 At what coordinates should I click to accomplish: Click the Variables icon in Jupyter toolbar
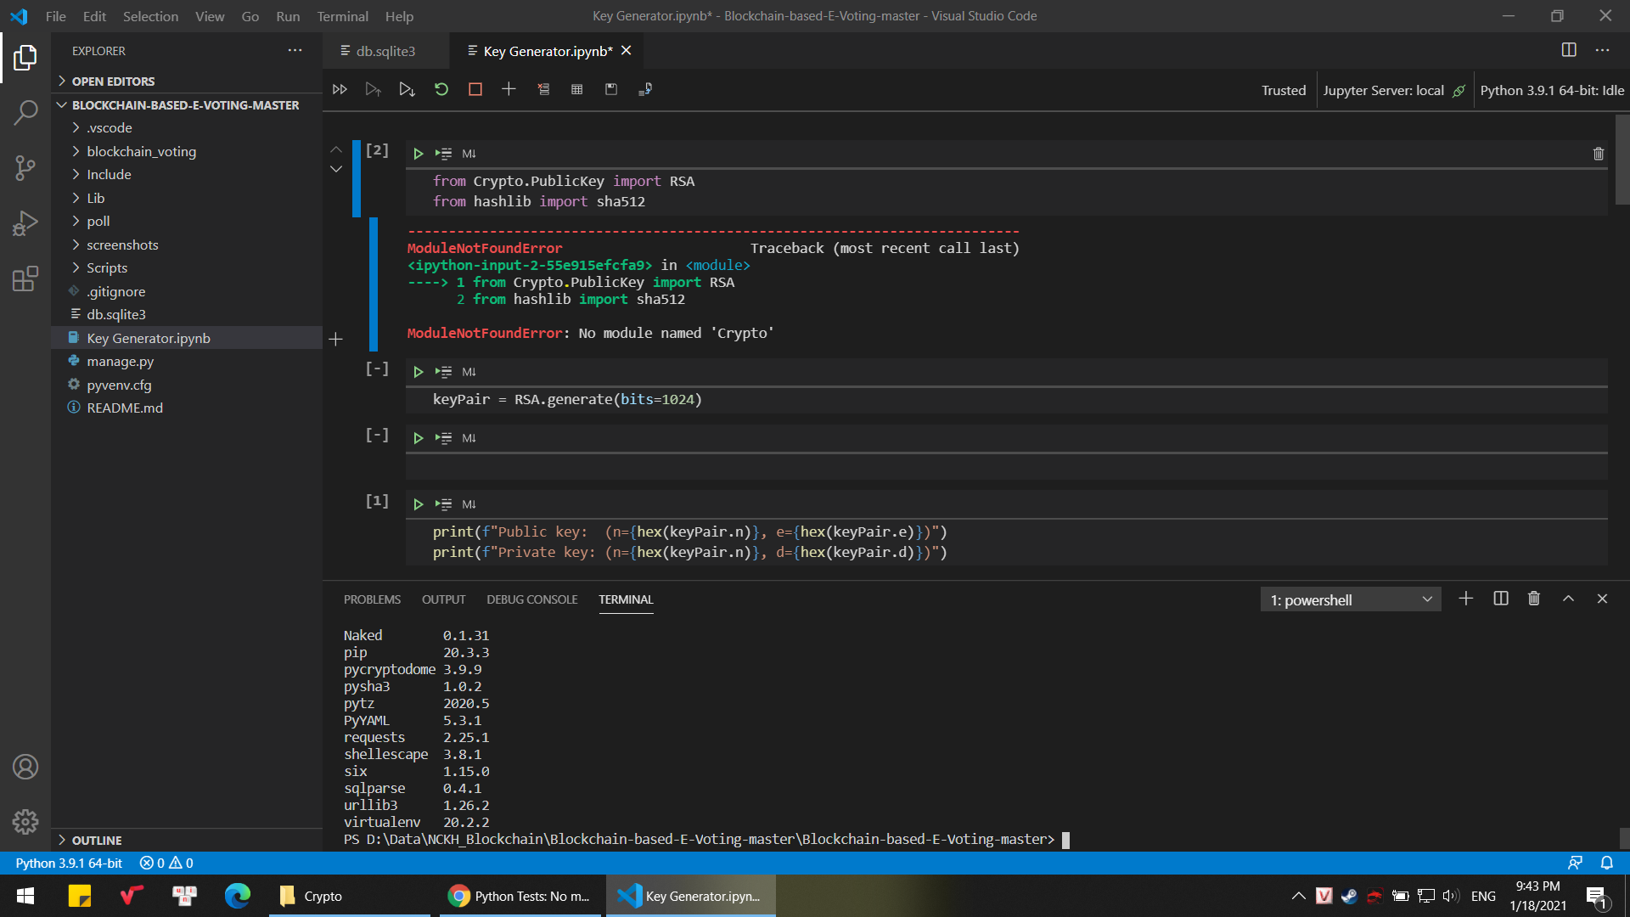tap(576, 88)
